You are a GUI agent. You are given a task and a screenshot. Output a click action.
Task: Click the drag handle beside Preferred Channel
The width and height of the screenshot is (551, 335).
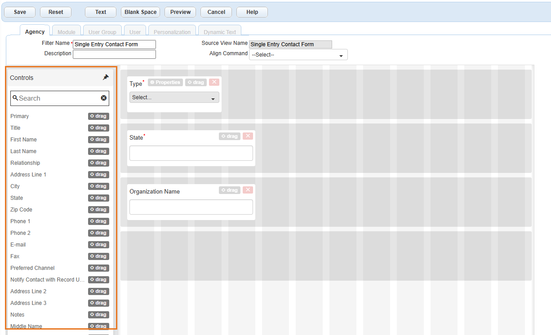(98, 268)
